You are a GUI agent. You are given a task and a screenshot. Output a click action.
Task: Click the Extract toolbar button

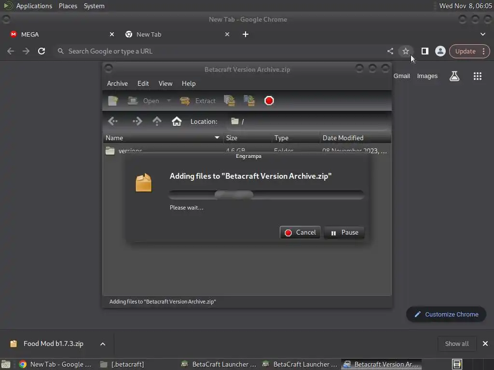pos(197,101)
